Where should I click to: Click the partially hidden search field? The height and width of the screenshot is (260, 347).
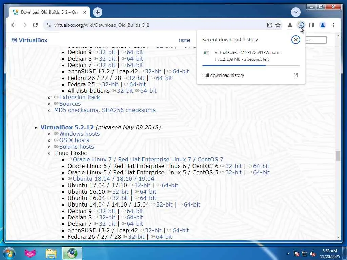[x=315, y=40]
